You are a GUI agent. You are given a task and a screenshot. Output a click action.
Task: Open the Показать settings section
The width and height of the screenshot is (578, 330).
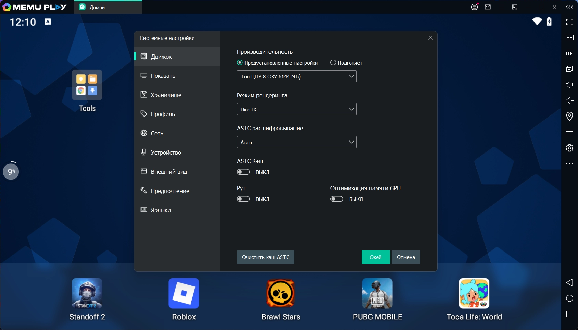[177, 76]
